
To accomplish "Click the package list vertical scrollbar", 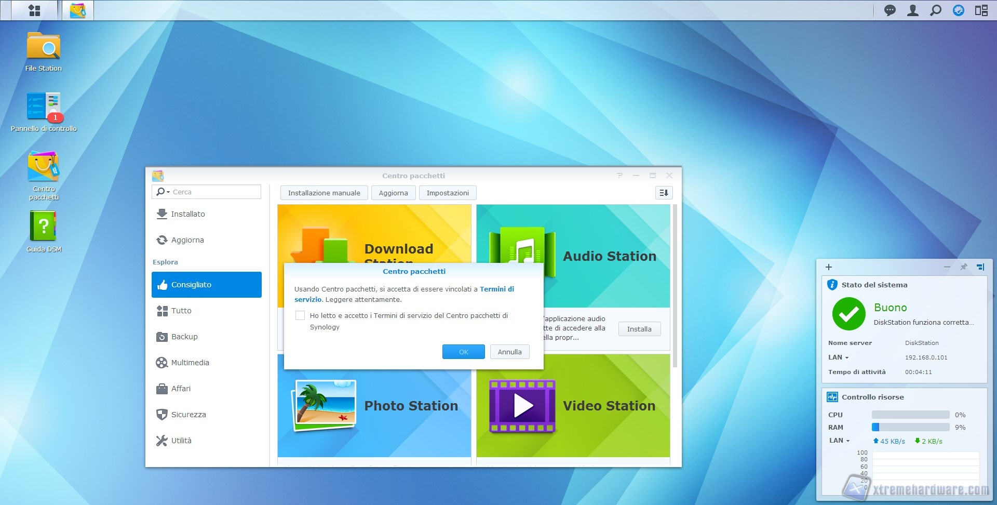I will [675, 286].
